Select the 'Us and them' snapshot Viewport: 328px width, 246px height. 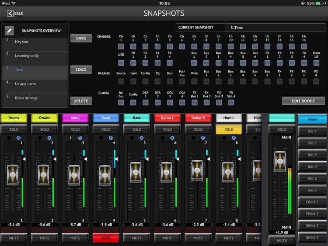25,84
